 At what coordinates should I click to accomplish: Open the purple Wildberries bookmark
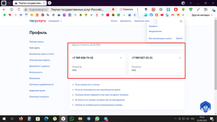pos(64,15)
